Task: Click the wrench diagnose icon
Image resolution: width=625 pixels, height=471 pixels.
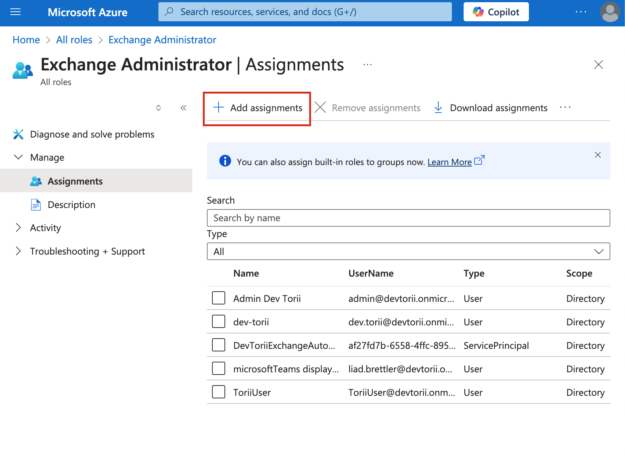Action: click(18, 134)
